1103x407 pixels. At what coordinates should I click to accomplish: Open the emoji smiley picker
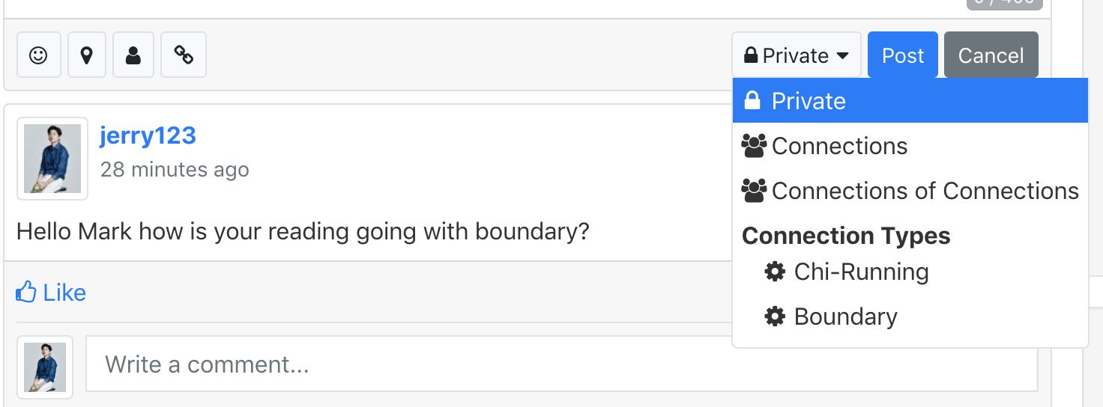click(38, 55)
